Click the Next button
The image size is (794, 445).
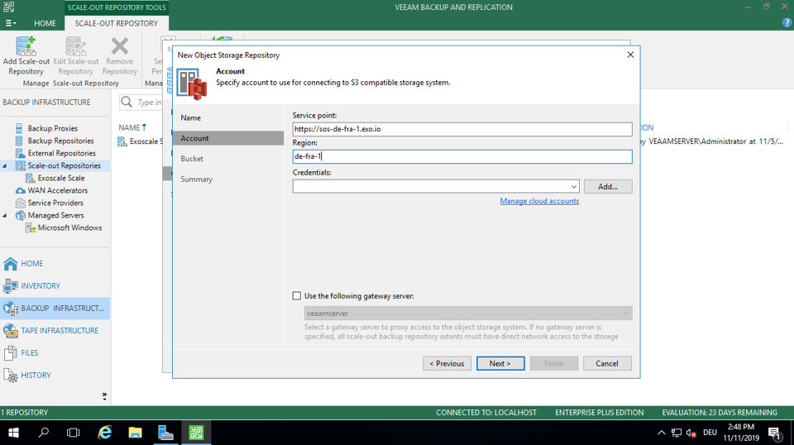pyautogui.click(x=500, y=363)
